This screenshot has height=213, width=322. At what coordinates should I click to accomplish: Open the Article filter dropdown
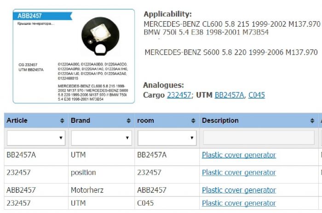point(36,138)
